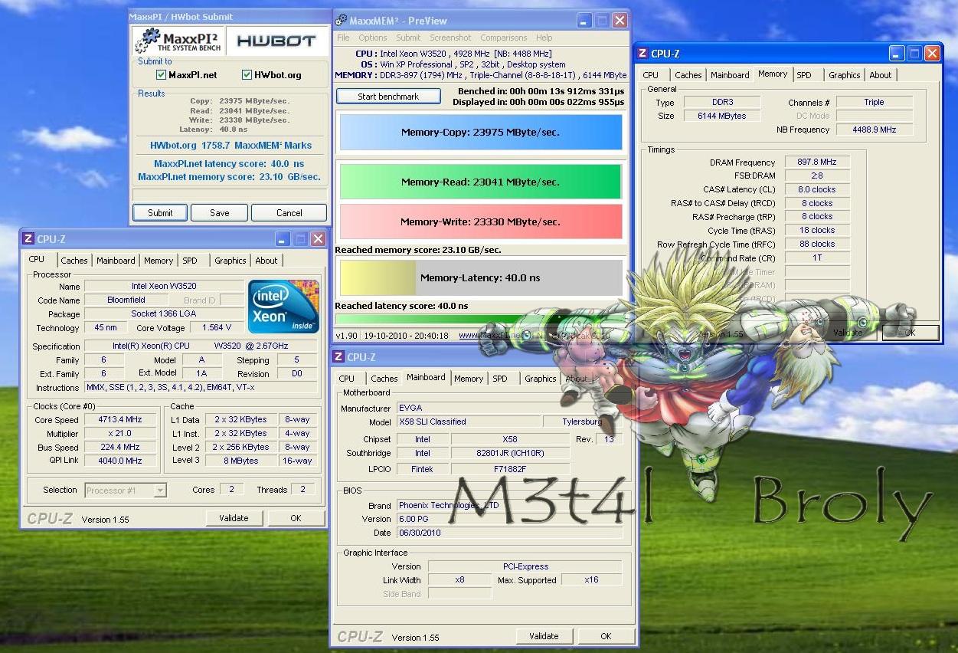Click the Model field X58 SLI Classified

pos(467,422)
